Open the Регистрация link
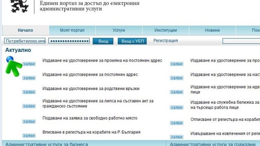 point(165,41)
